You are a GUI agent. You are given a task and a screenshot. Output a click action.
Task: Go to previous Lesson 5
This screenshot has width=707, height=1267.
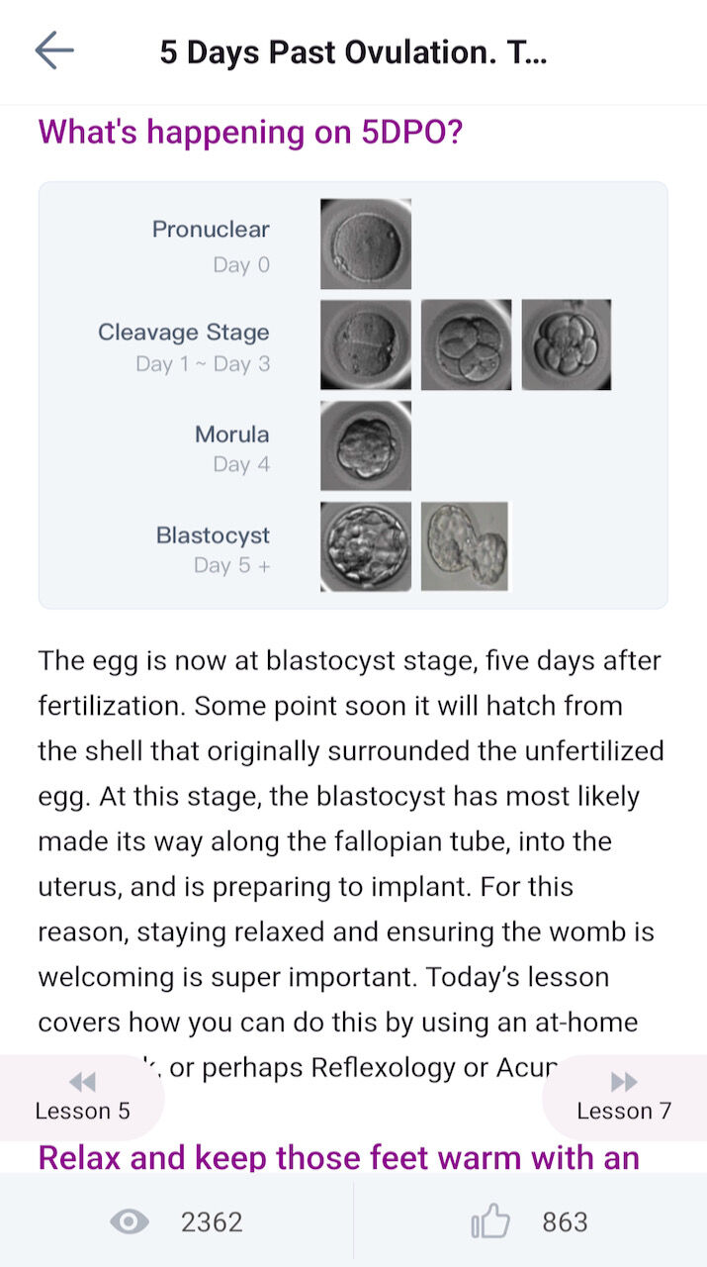82,1098
